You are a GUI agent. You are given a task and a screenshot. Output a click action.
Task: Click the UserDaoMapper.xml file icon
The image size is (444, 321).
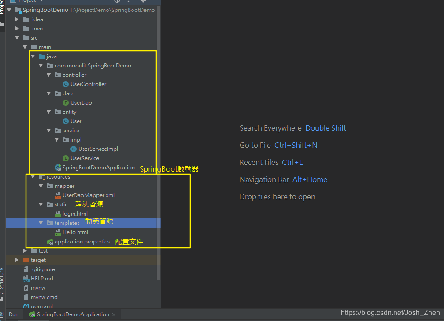(58, 195)
